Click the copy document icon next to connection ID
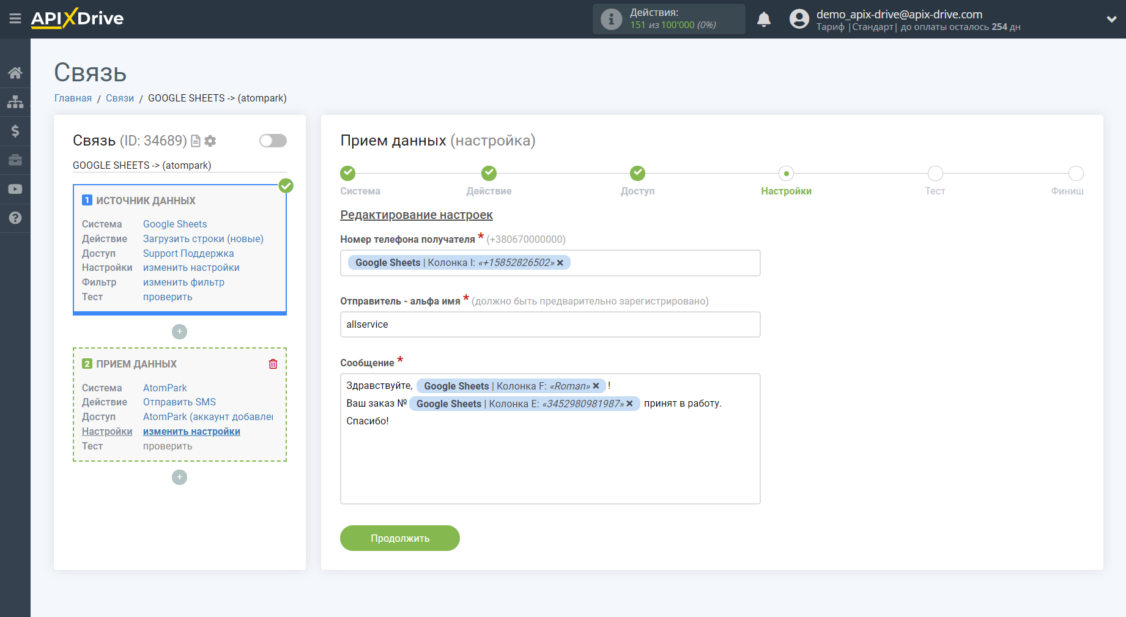 (196, 141)
